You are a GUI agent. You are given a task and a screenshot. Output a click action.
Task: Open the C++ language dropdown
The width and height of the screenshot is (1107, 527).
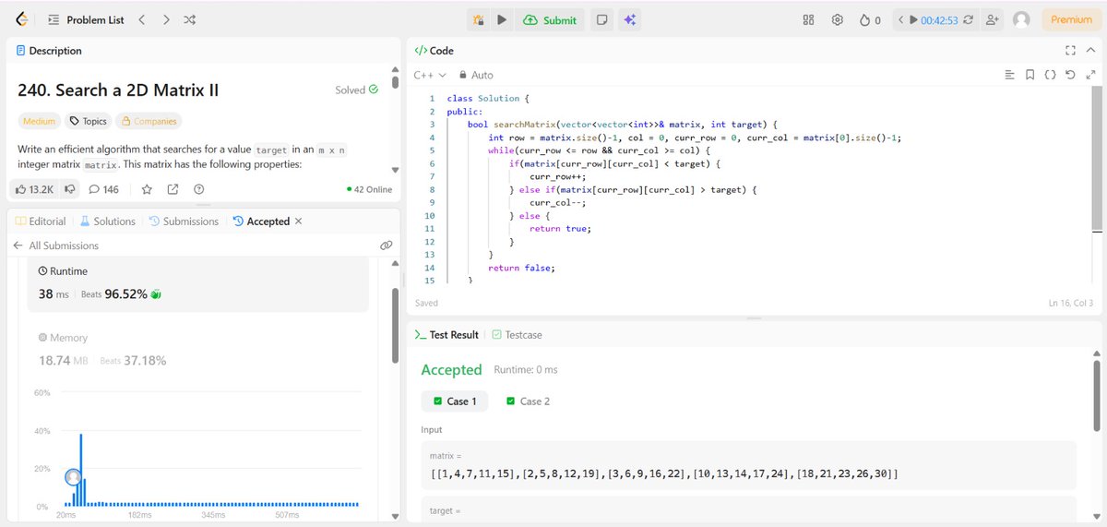[430, 75]
